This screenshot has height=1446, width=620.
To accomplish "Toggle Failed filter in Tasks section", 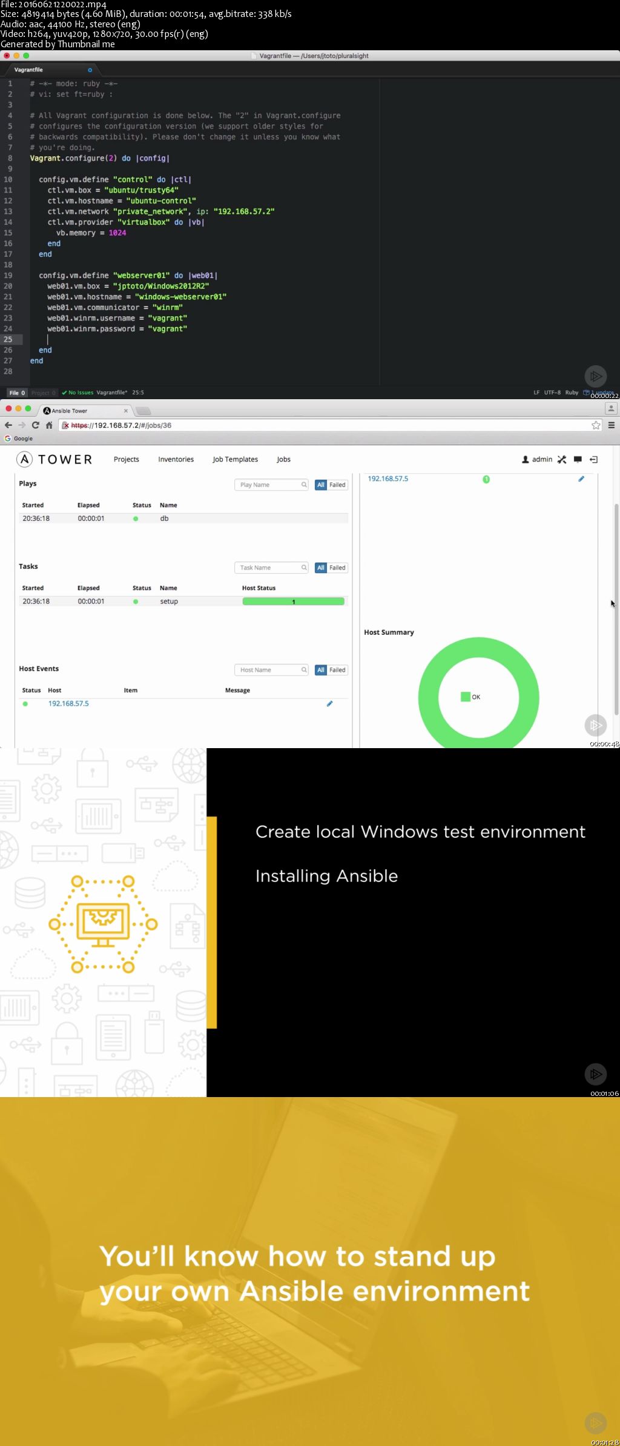I will (x=337, y=568).
